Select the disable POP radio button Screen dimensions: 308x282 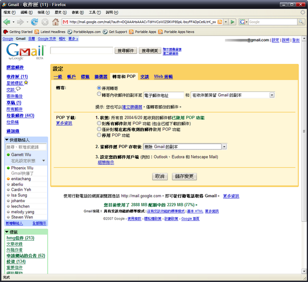pos(99,135)
